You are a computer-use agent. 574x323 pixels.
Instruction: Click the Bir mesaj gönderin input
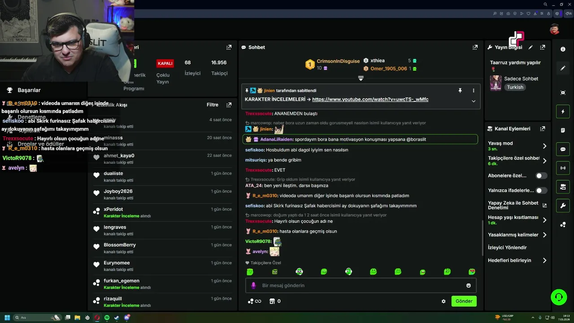[361, 285]
